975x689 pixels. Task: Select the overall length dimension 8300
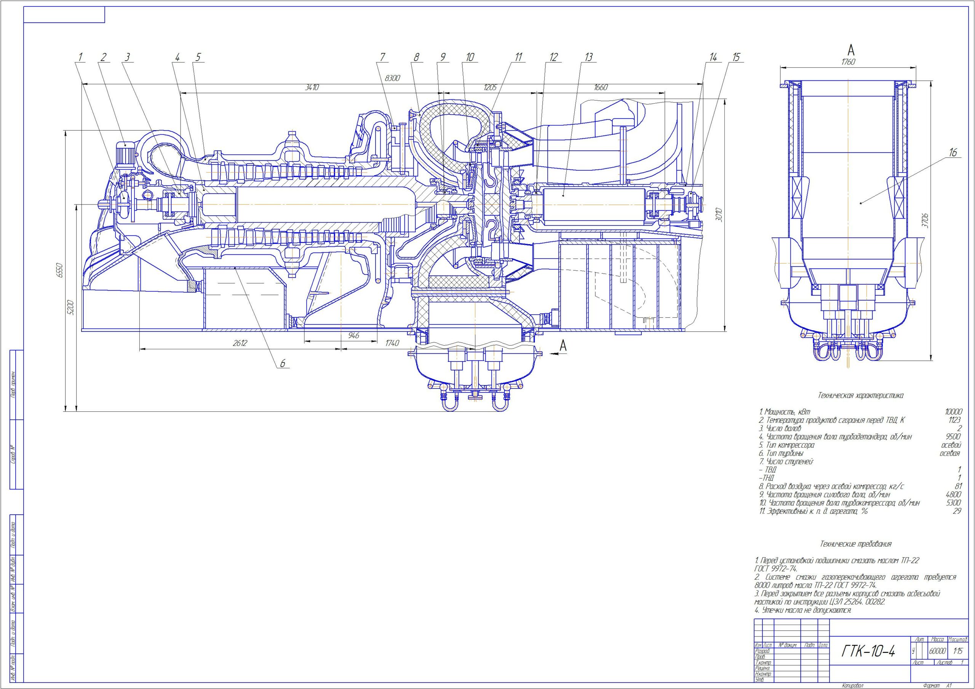(x=392, y=78)
